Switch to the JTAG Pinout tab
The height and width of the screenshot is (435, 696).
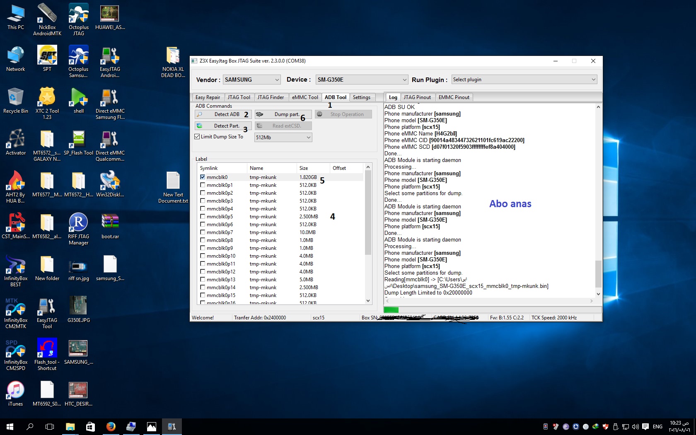[417, 97]
